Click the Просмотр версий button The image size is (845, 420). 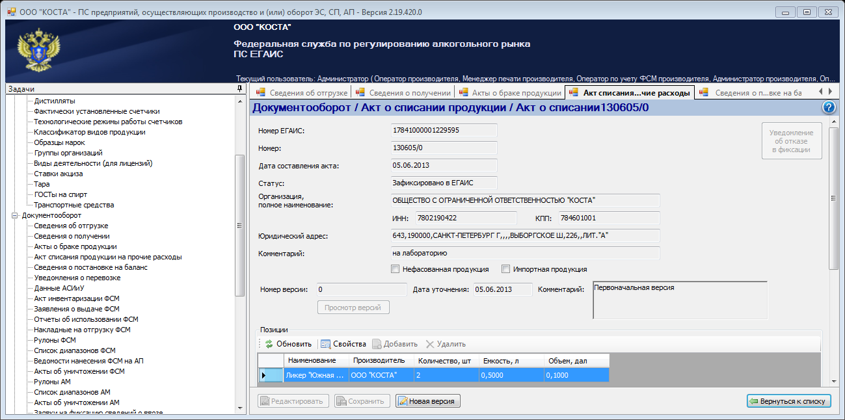tap(353, 308)
